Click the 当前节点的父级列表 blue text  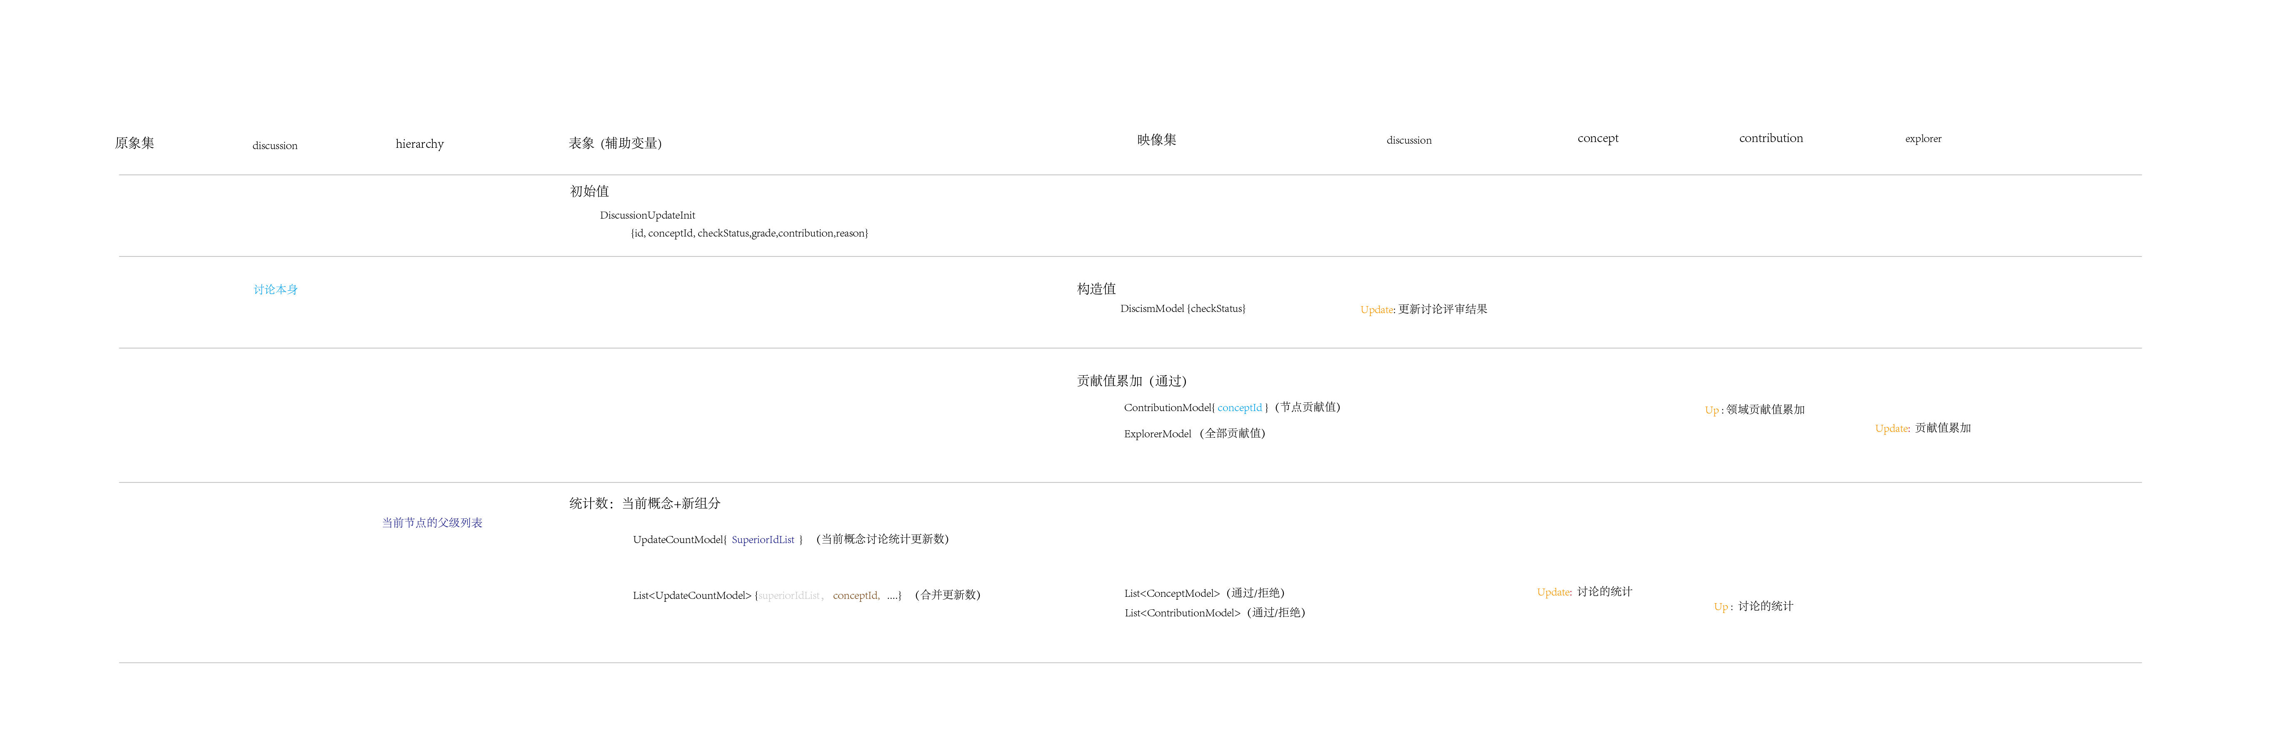(x=432, y=523)
